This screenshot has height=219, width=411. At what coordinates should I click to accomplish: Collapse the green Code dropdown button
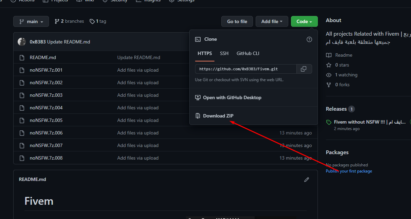pos(304,21)
